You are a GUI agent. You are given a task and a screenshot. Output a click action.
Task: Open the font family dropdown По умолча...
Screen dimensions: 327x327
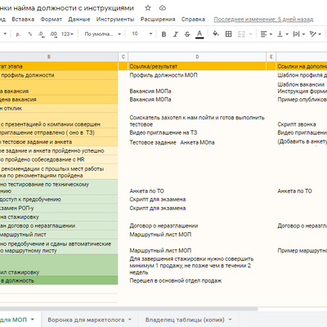(102, 34)
